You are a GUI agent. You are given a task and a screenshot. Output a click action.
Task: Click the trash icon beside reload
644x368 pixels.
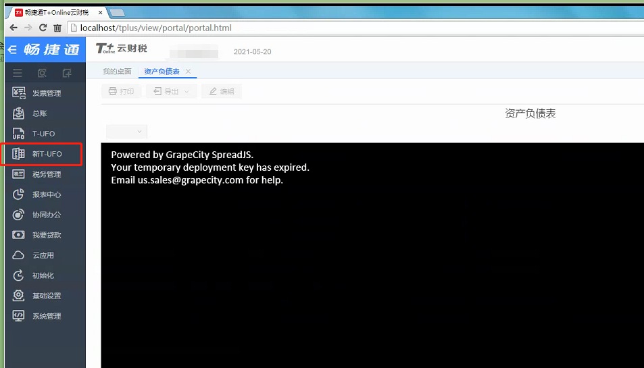coord(57,28)
